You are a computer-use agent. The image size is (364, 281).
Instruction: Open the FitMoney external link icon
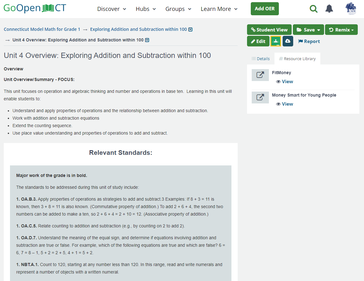tap(260, 75)
